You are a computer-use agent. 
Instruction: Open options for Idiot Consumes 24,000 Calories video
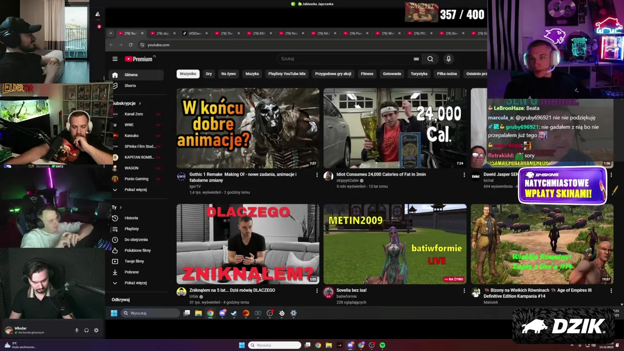pyautogui.click(x=464, y=175)
